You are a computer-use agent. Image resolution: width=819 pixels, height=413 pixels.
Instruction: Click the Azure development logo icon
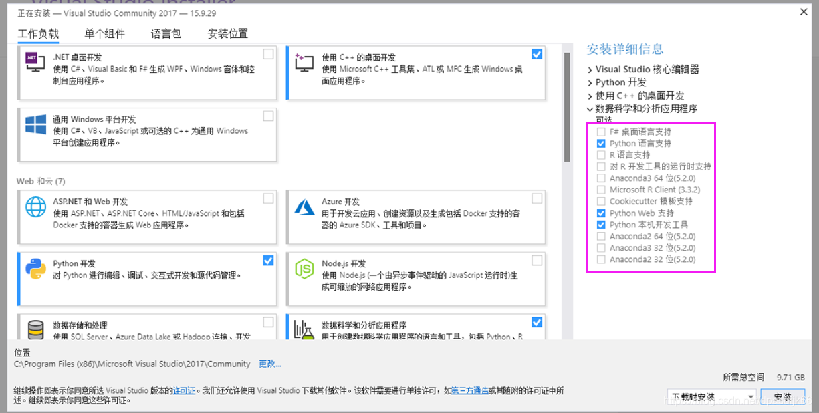[304, 206]
